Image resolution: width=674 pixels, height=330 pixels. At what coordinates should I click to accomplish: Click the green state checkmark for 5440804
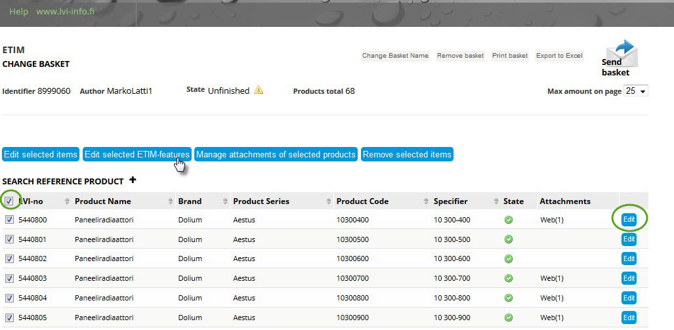click(x=509, y=298)
